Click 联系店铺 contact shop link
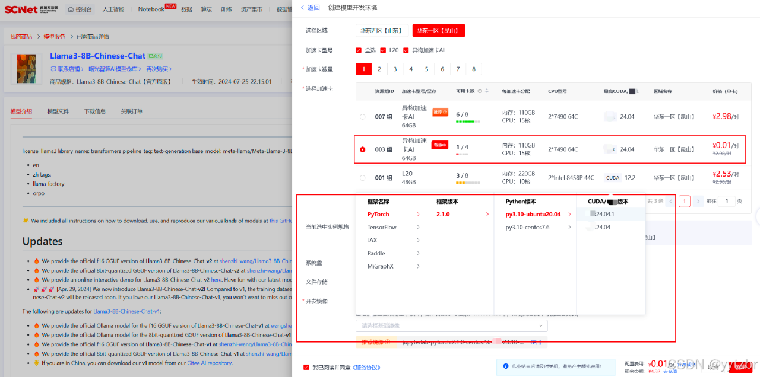This screenshot has height=377, width=760. pos(66,69)
